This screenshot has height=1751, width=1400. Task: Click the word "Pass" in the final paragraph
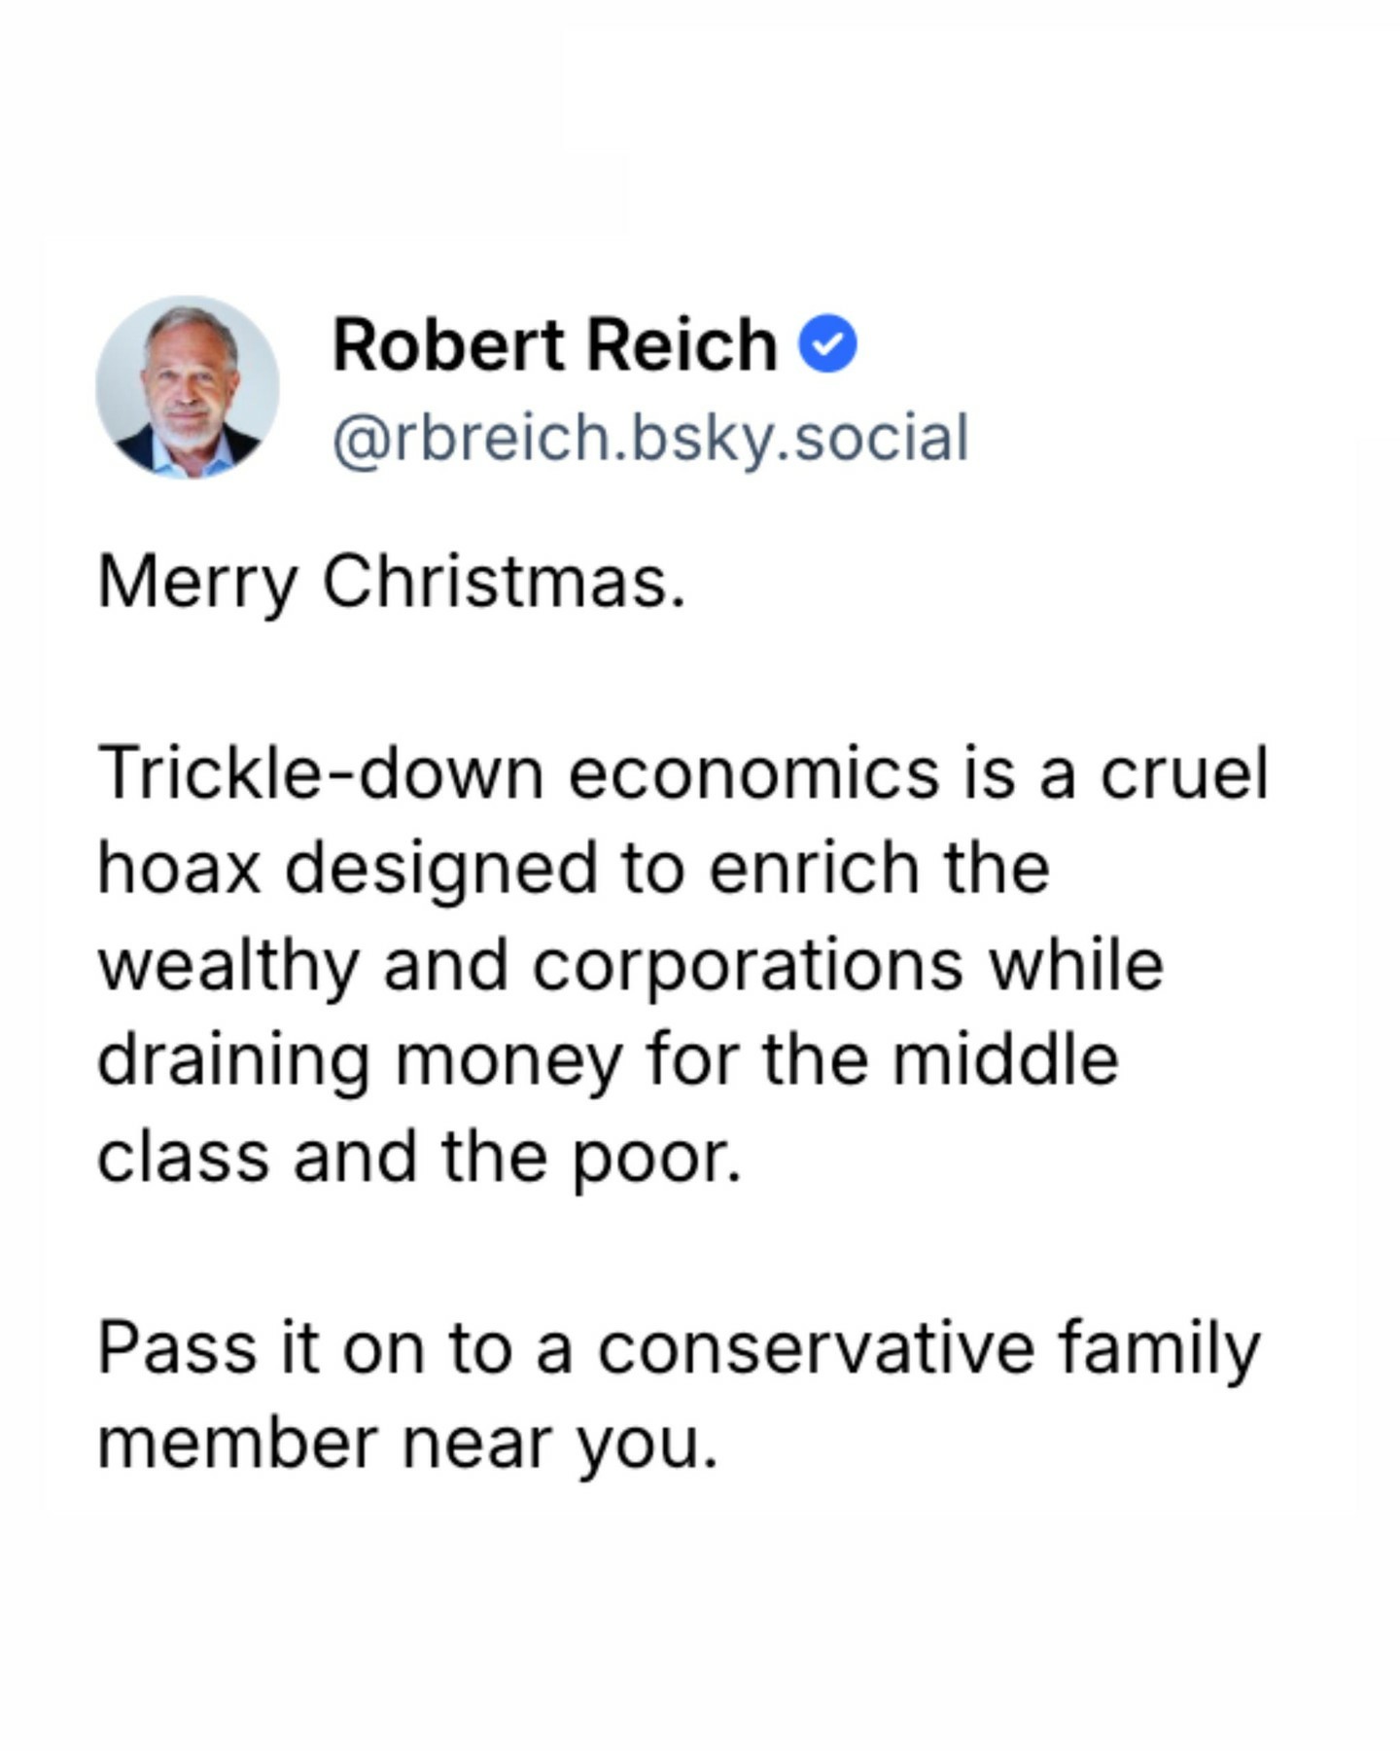click(x=176, y=1348)
